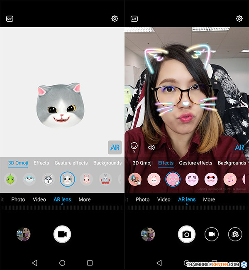Mute the effect sound speaker icon
The image size is (249, 270).
pos(151,147)
